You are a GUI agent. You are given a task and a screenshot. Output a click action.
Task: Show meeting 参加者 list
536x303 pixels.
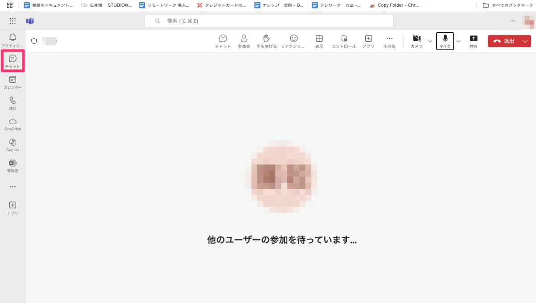click(x=244, y=41)
